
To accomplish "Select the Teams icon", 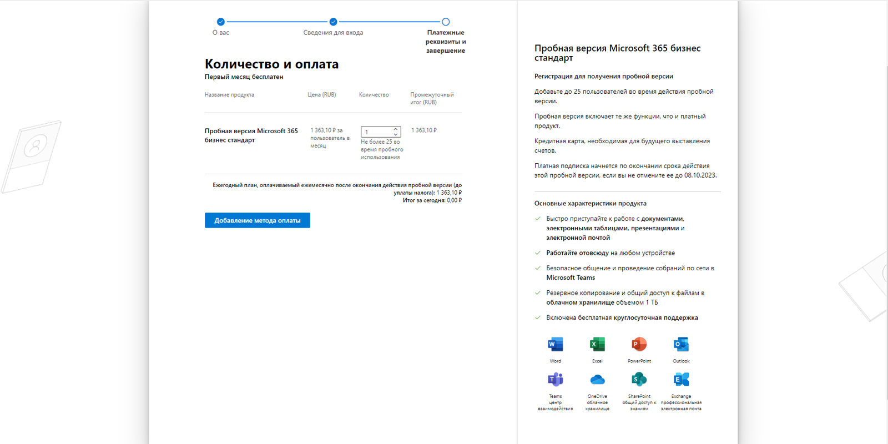I will pyautogui.click(x=555, y=380).
